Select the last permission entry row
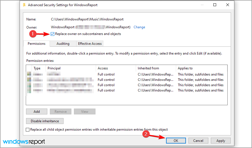Screen dimensions: 252x148 (x=126, y=90)
